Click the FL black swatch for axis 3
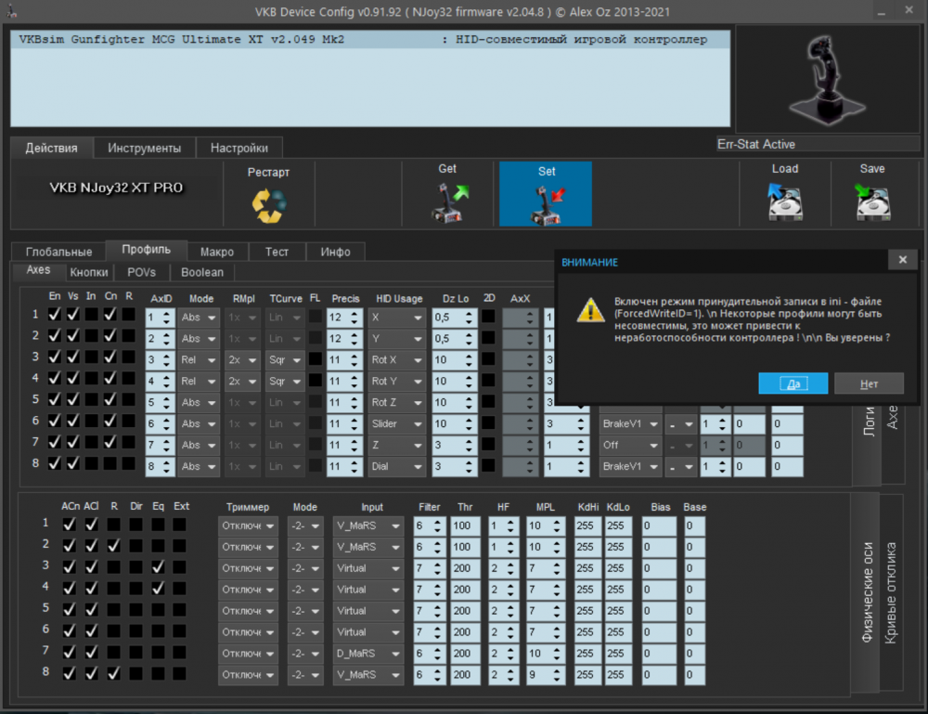 click(316, 359)
